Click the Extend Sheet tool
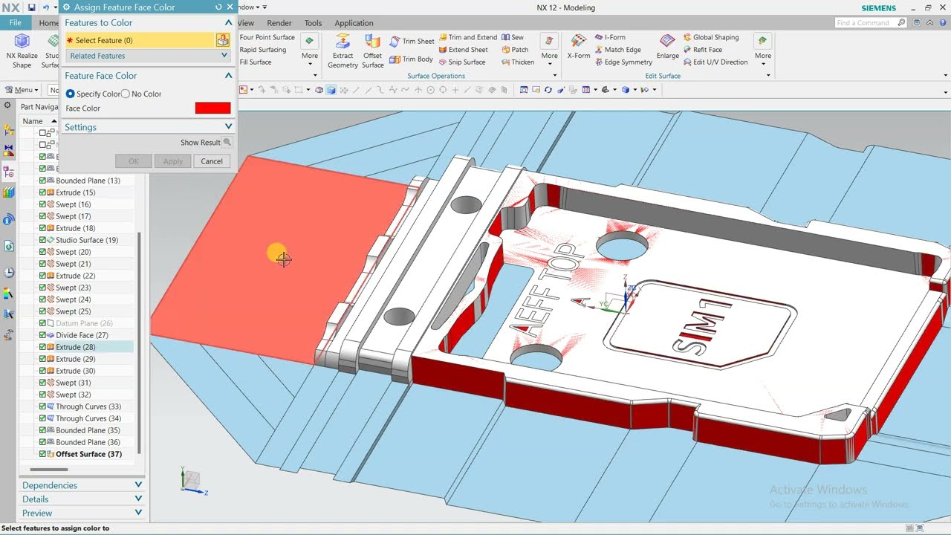The width and height of the screenshot is (951, 535). click(463, 50)
